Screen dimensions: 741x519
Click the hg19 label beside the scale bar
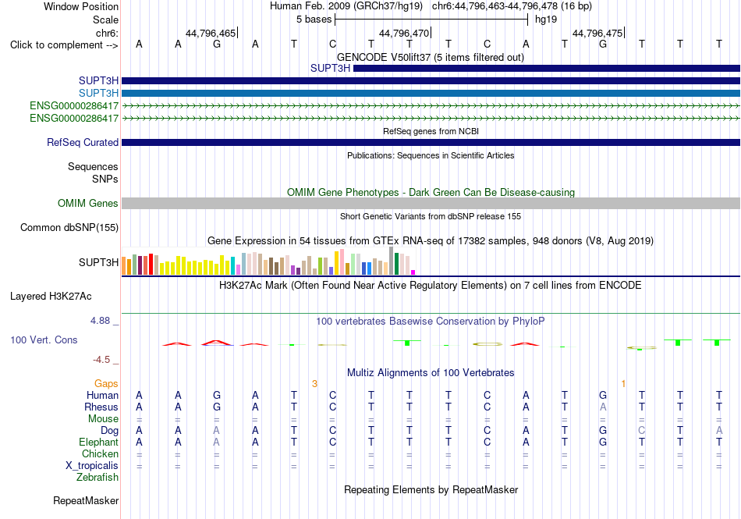coord(546,20)
